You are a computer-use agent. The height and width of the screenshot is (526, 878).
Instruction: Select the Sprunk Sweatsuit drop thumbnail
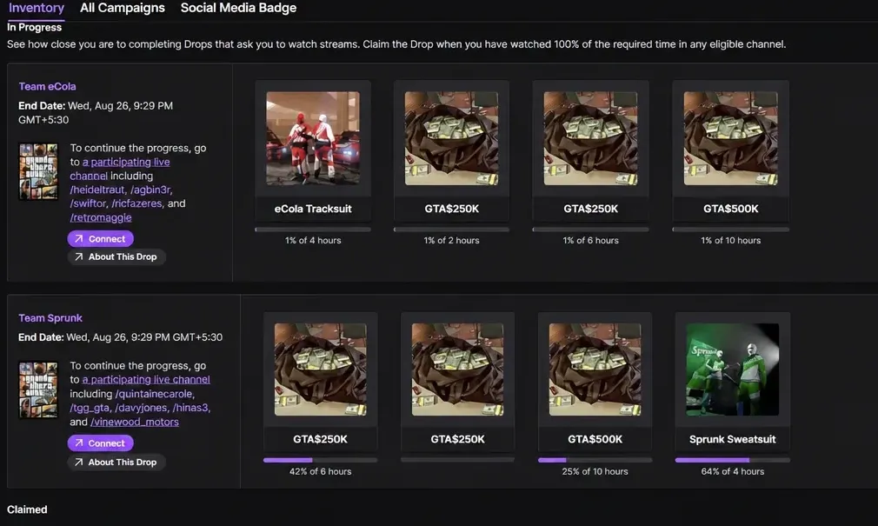733,370
